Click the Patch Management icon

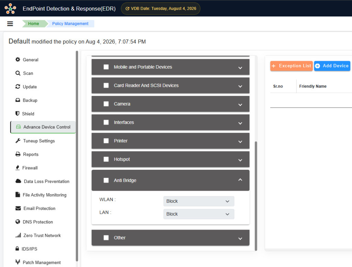coord(18,262)
